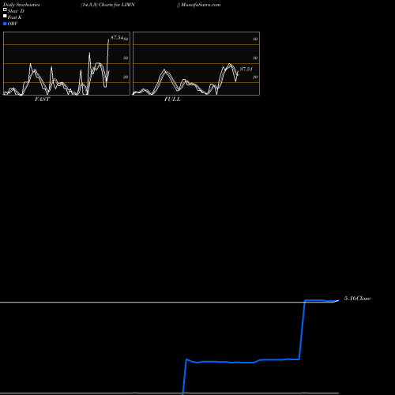Click the end point of blue OBV line
The height and width of the screenshot is (395, 395).
[338, 300]
